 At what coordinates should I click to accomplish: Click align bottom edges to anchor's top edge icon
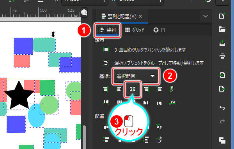[106, 102]
